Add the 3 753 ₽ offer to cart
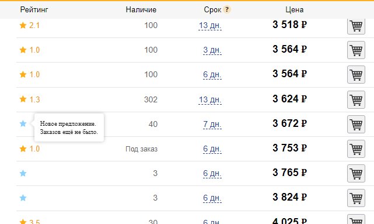Image resolution: width=374 pixels, height=224 pixels. [356, 149]
